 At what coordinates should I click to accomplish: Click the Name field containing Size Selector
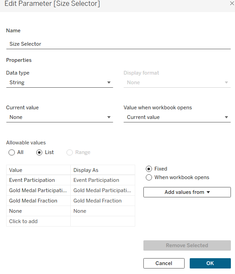coord(118,44)
